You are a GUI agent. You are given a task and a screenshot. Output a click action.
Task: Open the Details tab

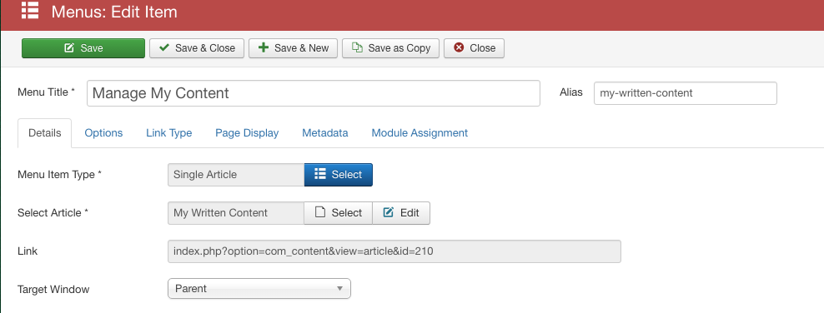coord(45,133)
